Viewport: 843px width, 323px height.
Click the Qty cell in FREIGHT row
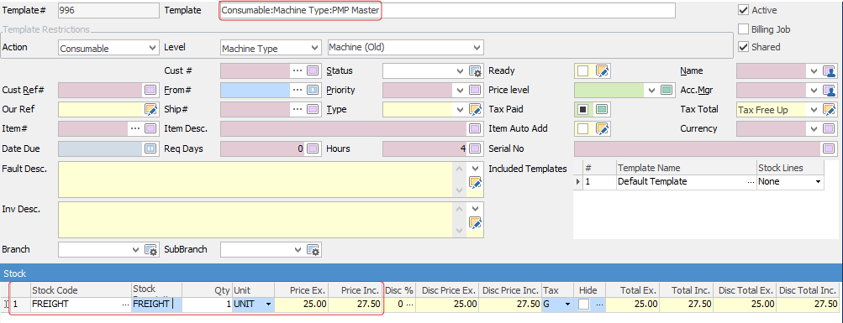coord(207,305)
